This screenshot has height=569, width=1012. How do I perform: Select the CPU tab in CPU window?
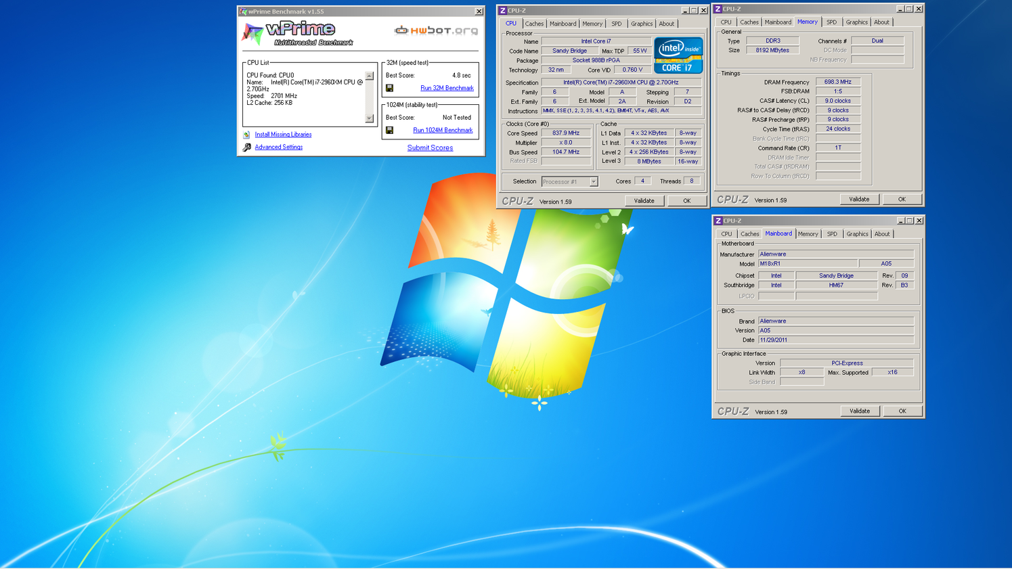(x=511, y=24)
